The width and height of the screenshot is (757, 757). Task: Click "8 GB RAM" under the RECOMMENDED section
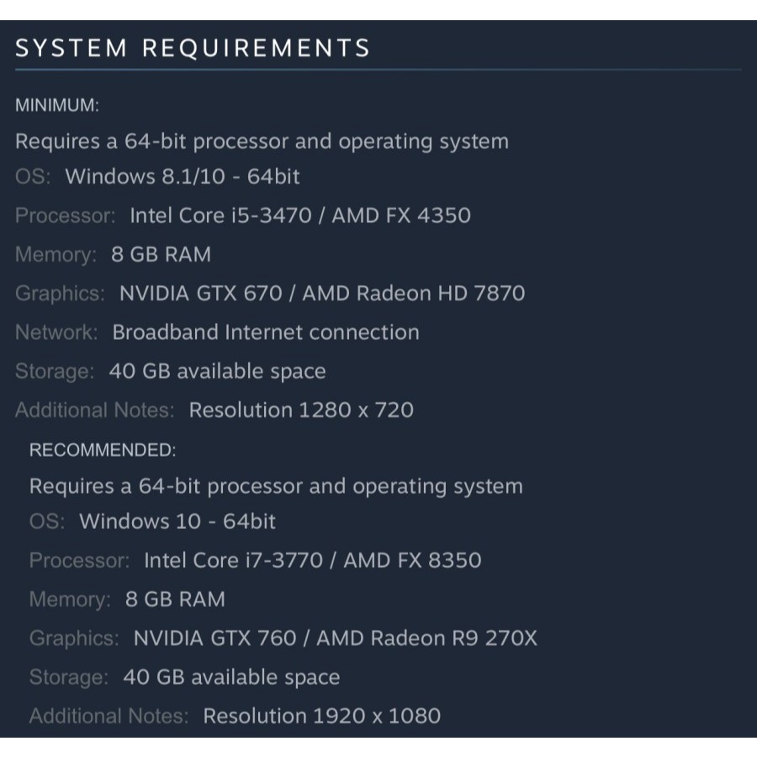[x=175, y=600]
